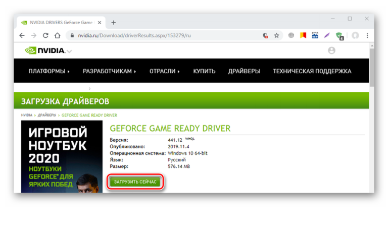
Task: Open ТЕХНИЧЕСКАЯ ПОДДЕРЖКА in navigation
Action: pos(312,71)
